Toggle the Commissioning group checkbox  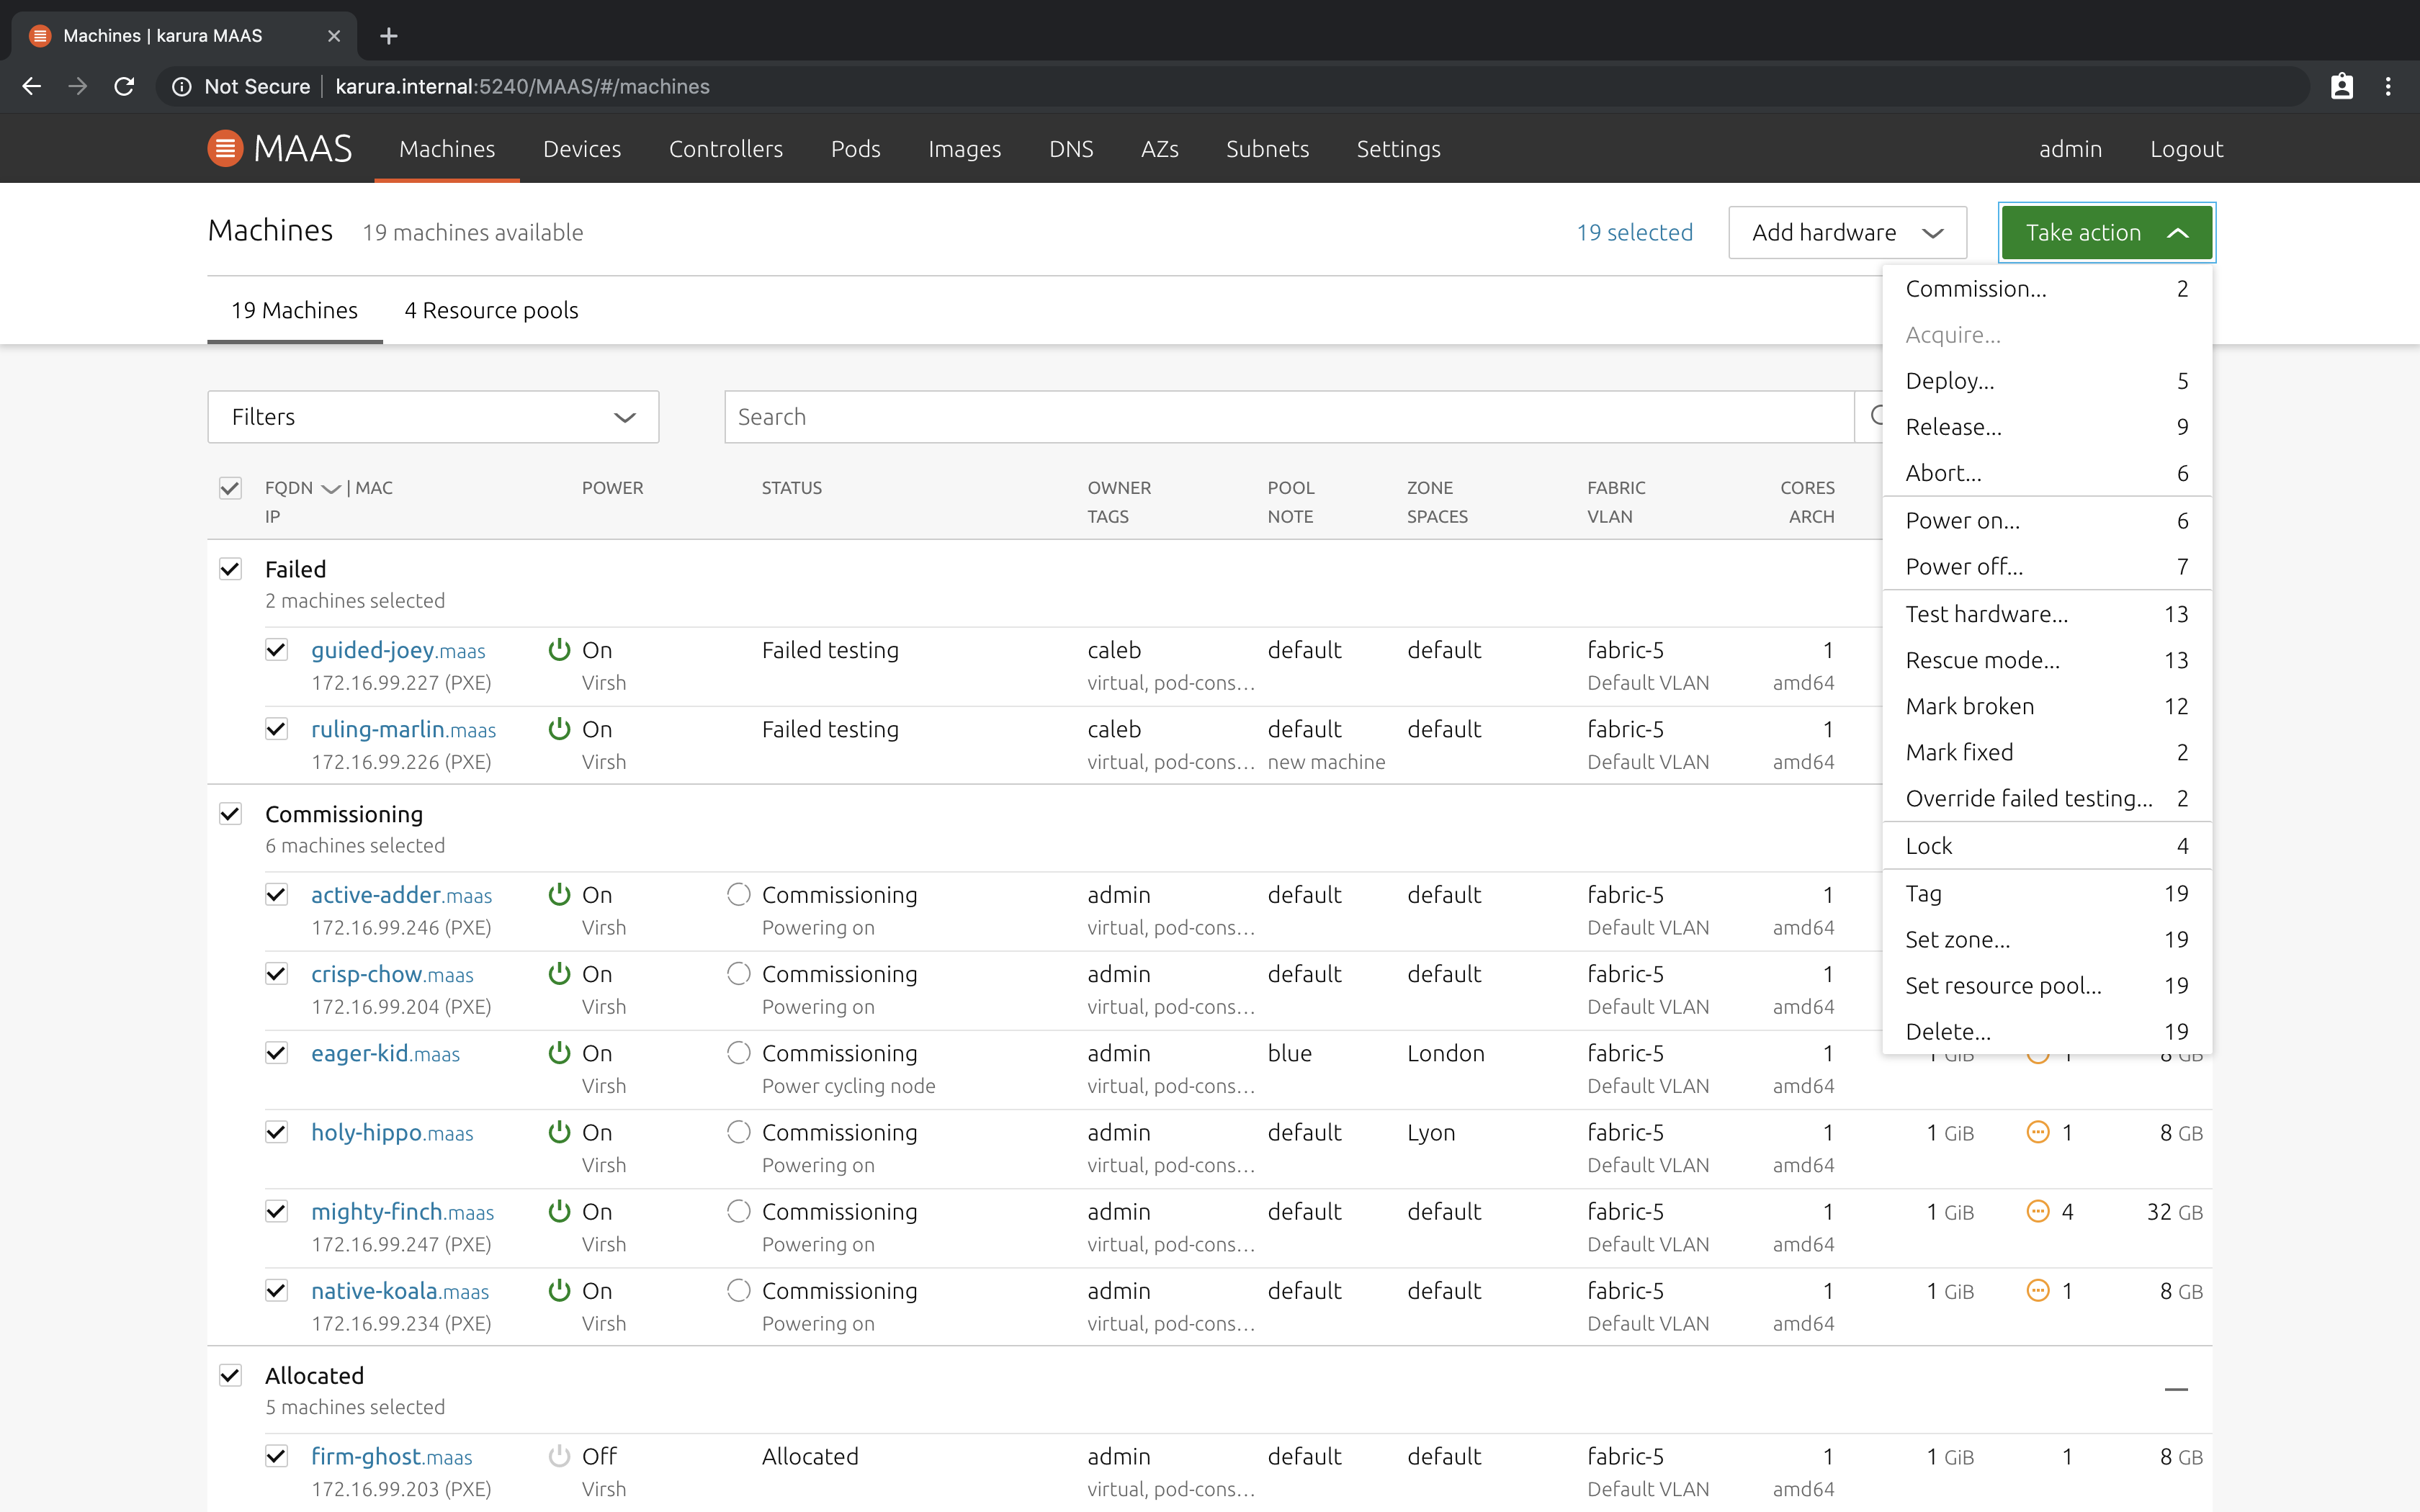tap(230, 814)
